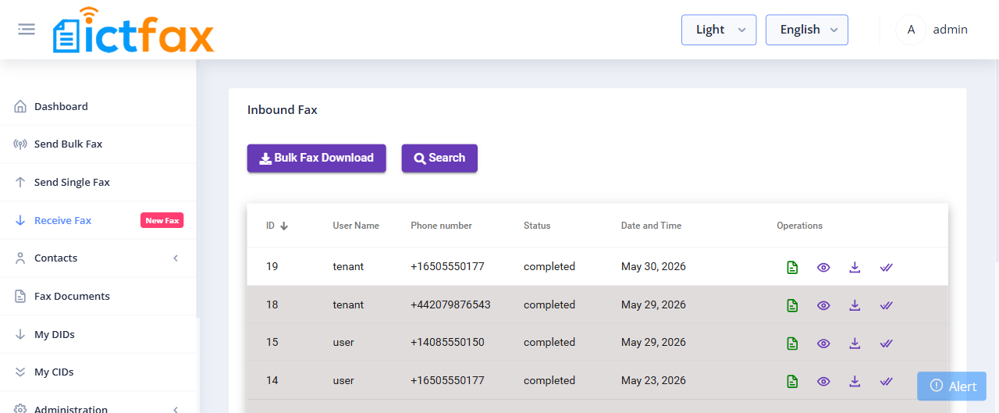Click the Operations column header
This screenshot has height=413, width=999.
[x=799, y=226]
